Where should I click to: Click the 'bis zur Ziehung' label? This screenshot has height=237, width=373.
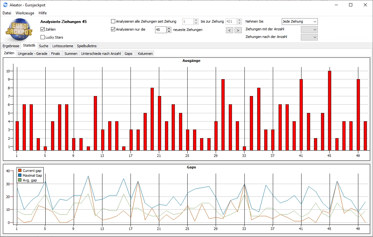(212, 21)
